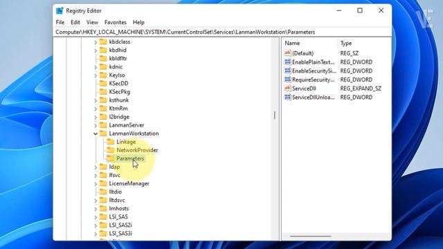Select the Linkage folder icon
443x249 pixels.
(111, 142)
